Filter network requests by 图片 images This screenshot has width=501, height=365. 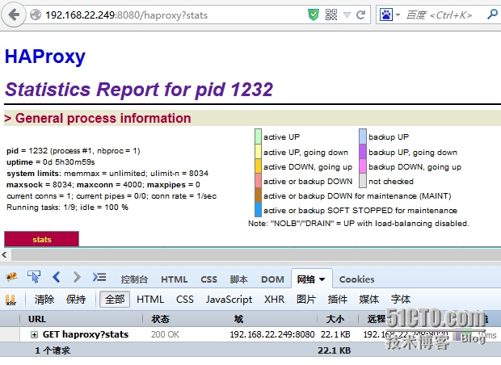point(306,300)
